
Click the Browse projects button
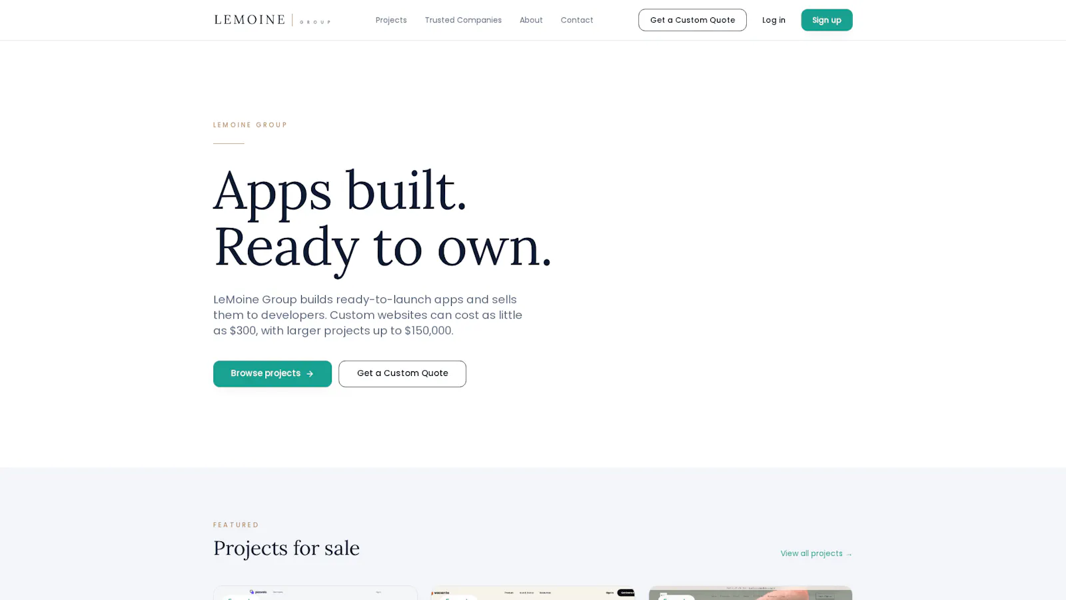point(272,374)
